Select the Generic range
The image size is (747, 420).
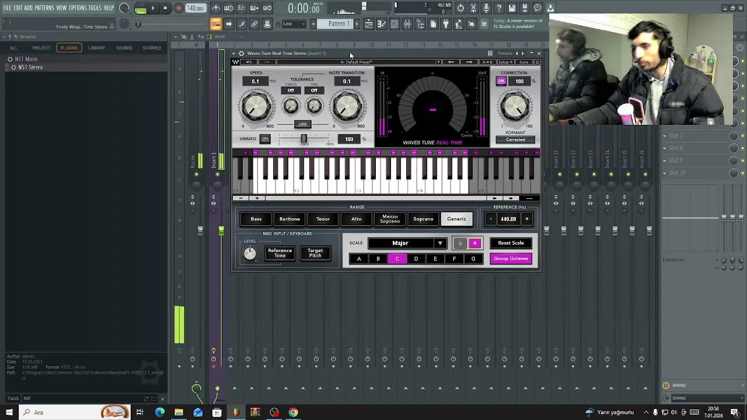[456, 219]
